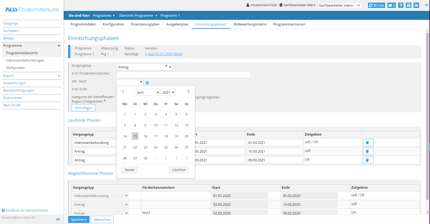Screen dimensions: 430x224
Task: Advance to next month in date picker
Action: (x=188, y=92)
